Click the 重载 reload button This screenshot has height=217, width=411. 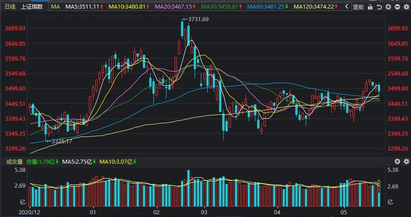pyautogui.click(x=358, y=7)
